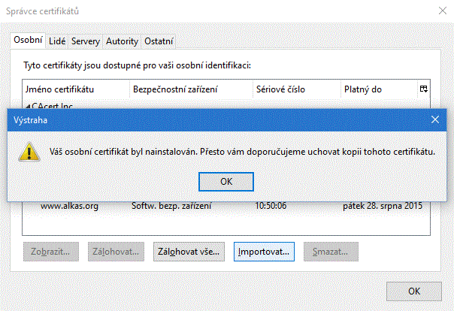Click the Zobrazit... button
Viewport: 454px width, 311px height.
pos(52,251)
